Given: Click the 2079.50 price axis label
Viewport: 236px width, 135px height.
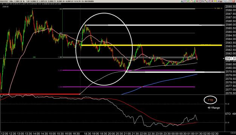Looking at the screenshot, I should pos(230,72).
